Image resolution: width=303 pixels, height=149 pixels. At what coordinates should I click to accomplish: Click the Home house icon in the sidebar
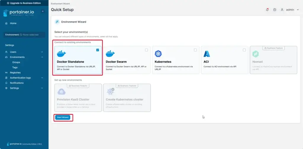pyautogui.click(x=7, y=23)
